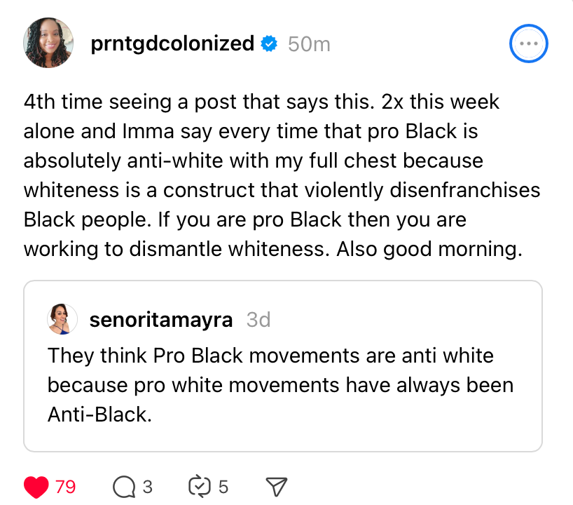
Task: Click the 50m post timestamp
Action: 309,44
